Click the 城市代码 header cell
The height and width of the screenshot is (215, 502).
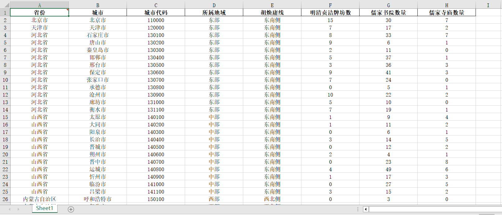pyautogui.click(x=156, y=13)
